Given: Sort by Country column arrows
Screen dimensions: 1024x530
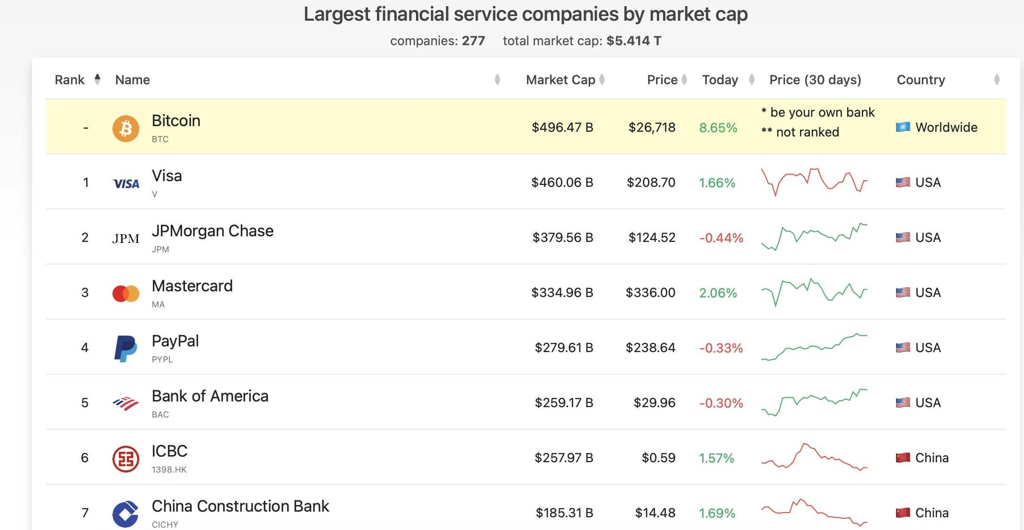Looking at the screenshot, I should tap(996, 80).
